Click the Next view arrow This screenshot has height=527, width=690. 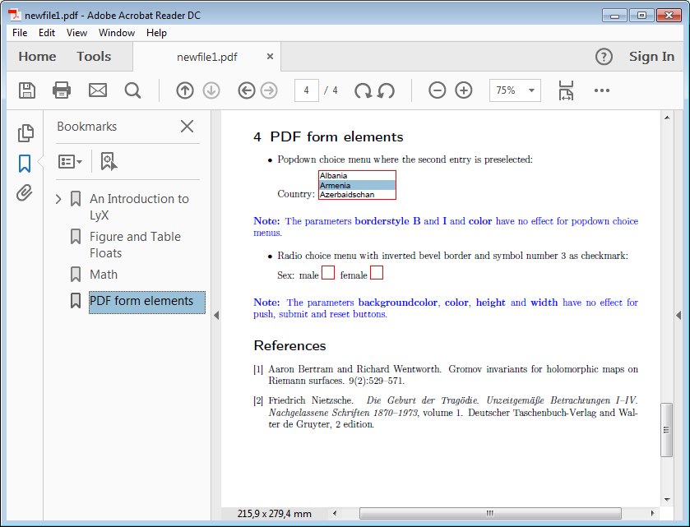click(269, 90)
